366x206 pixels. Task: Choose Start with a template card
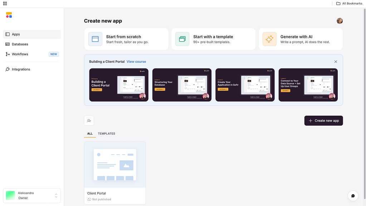tap(213, 39)
